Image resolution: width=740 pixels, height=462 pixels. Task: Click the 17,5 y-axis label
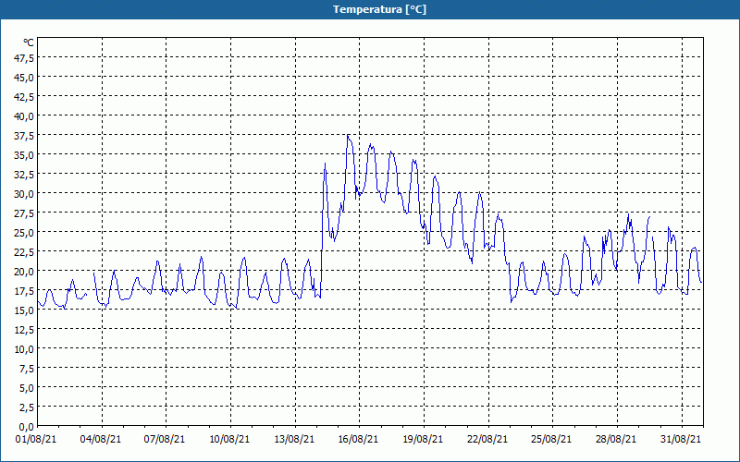coord(25,291)
